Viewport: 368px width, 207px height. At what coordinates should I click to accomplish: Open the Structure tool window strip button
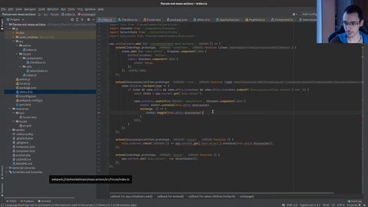(x=2, y=172)
